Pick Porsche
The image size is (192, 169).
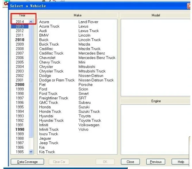pyautogui.click(x=85, y=84)
